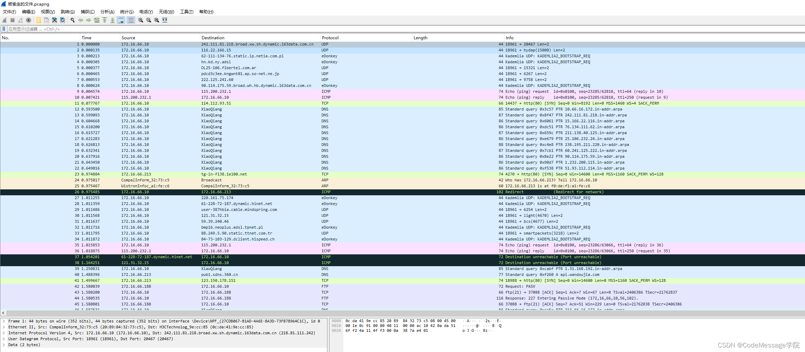Open the 统计(S) menu

127,12
